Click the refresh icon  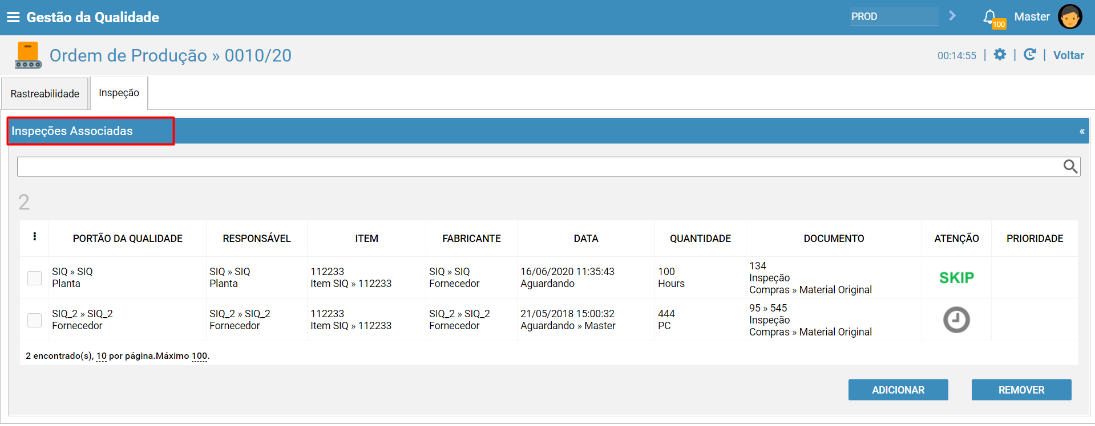1029,55
